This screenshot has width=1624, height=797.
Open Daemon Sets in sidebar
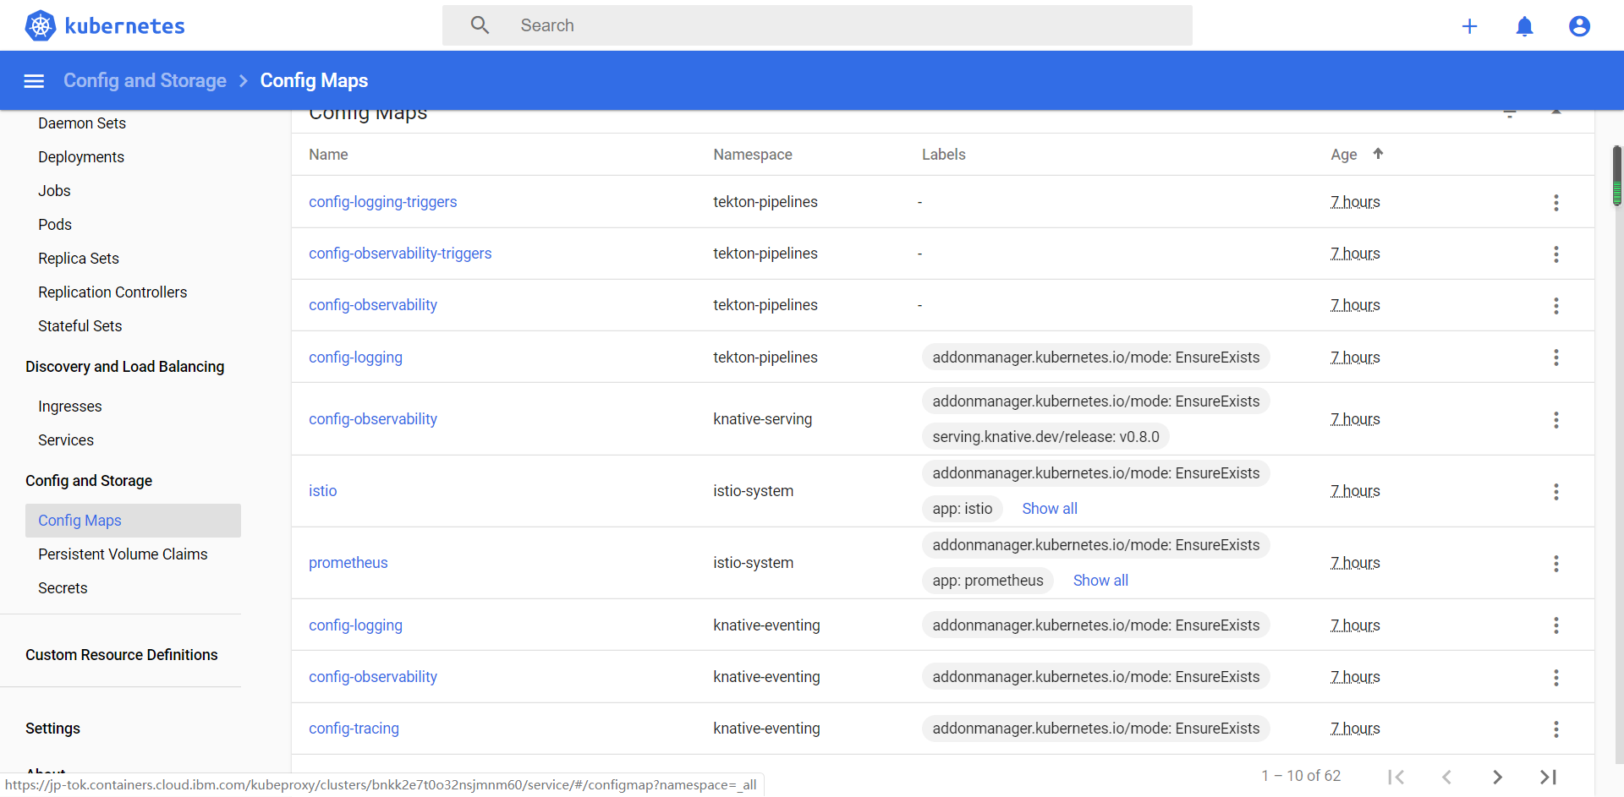pyautogui.click(x=82, y=123)
